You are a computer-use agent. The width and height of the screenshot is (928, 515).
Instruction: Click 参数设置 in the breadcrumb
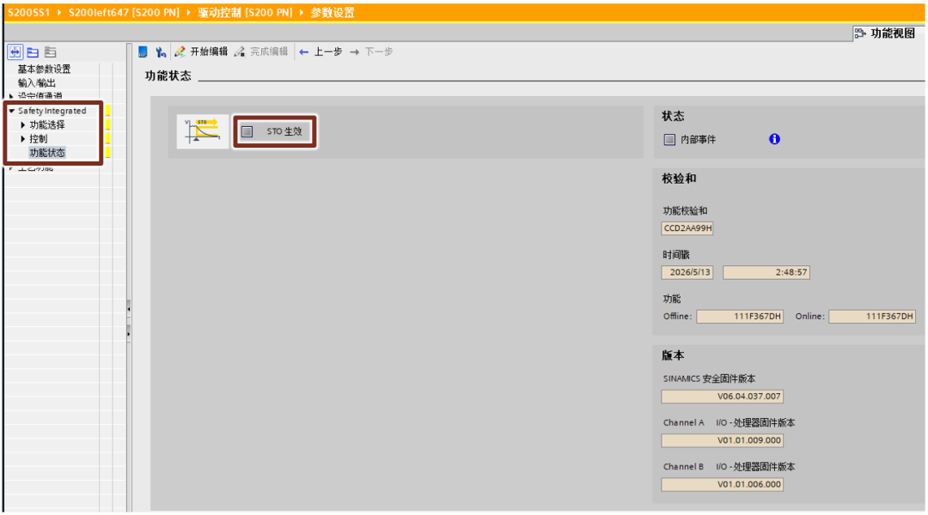[333, 12]
